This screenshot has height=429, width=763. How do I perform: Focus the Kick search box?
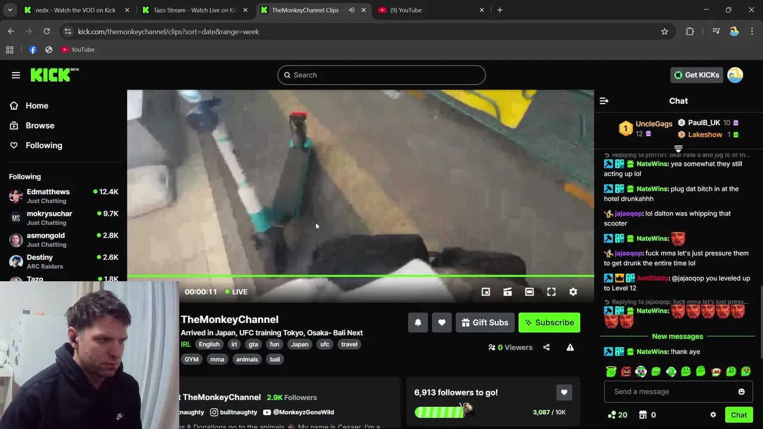[x=381, y=75]
